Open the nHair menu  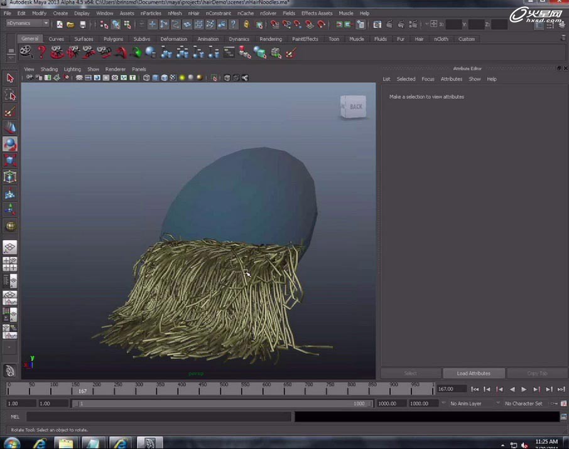[193, 13]
